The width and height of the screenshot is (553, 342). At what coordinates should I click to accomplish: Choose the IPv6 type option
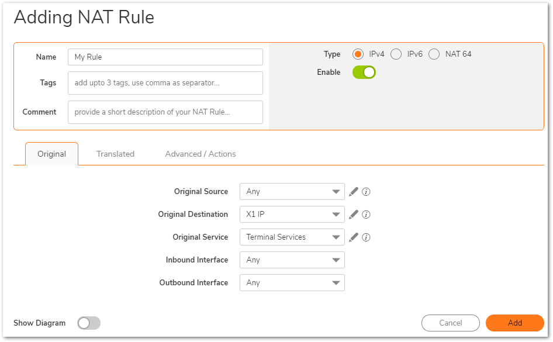[x=396, y=54]
